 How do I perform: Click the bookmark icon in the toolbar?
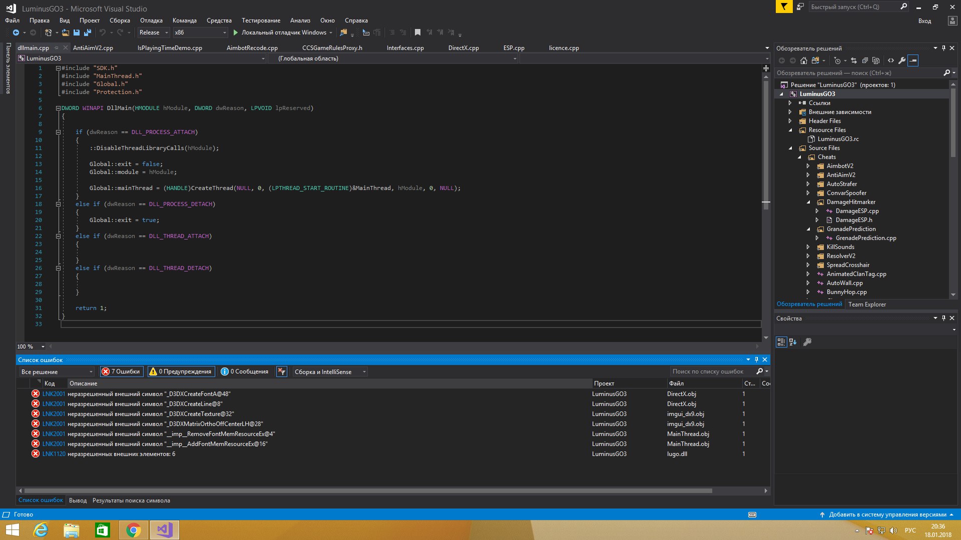[417, 32]
